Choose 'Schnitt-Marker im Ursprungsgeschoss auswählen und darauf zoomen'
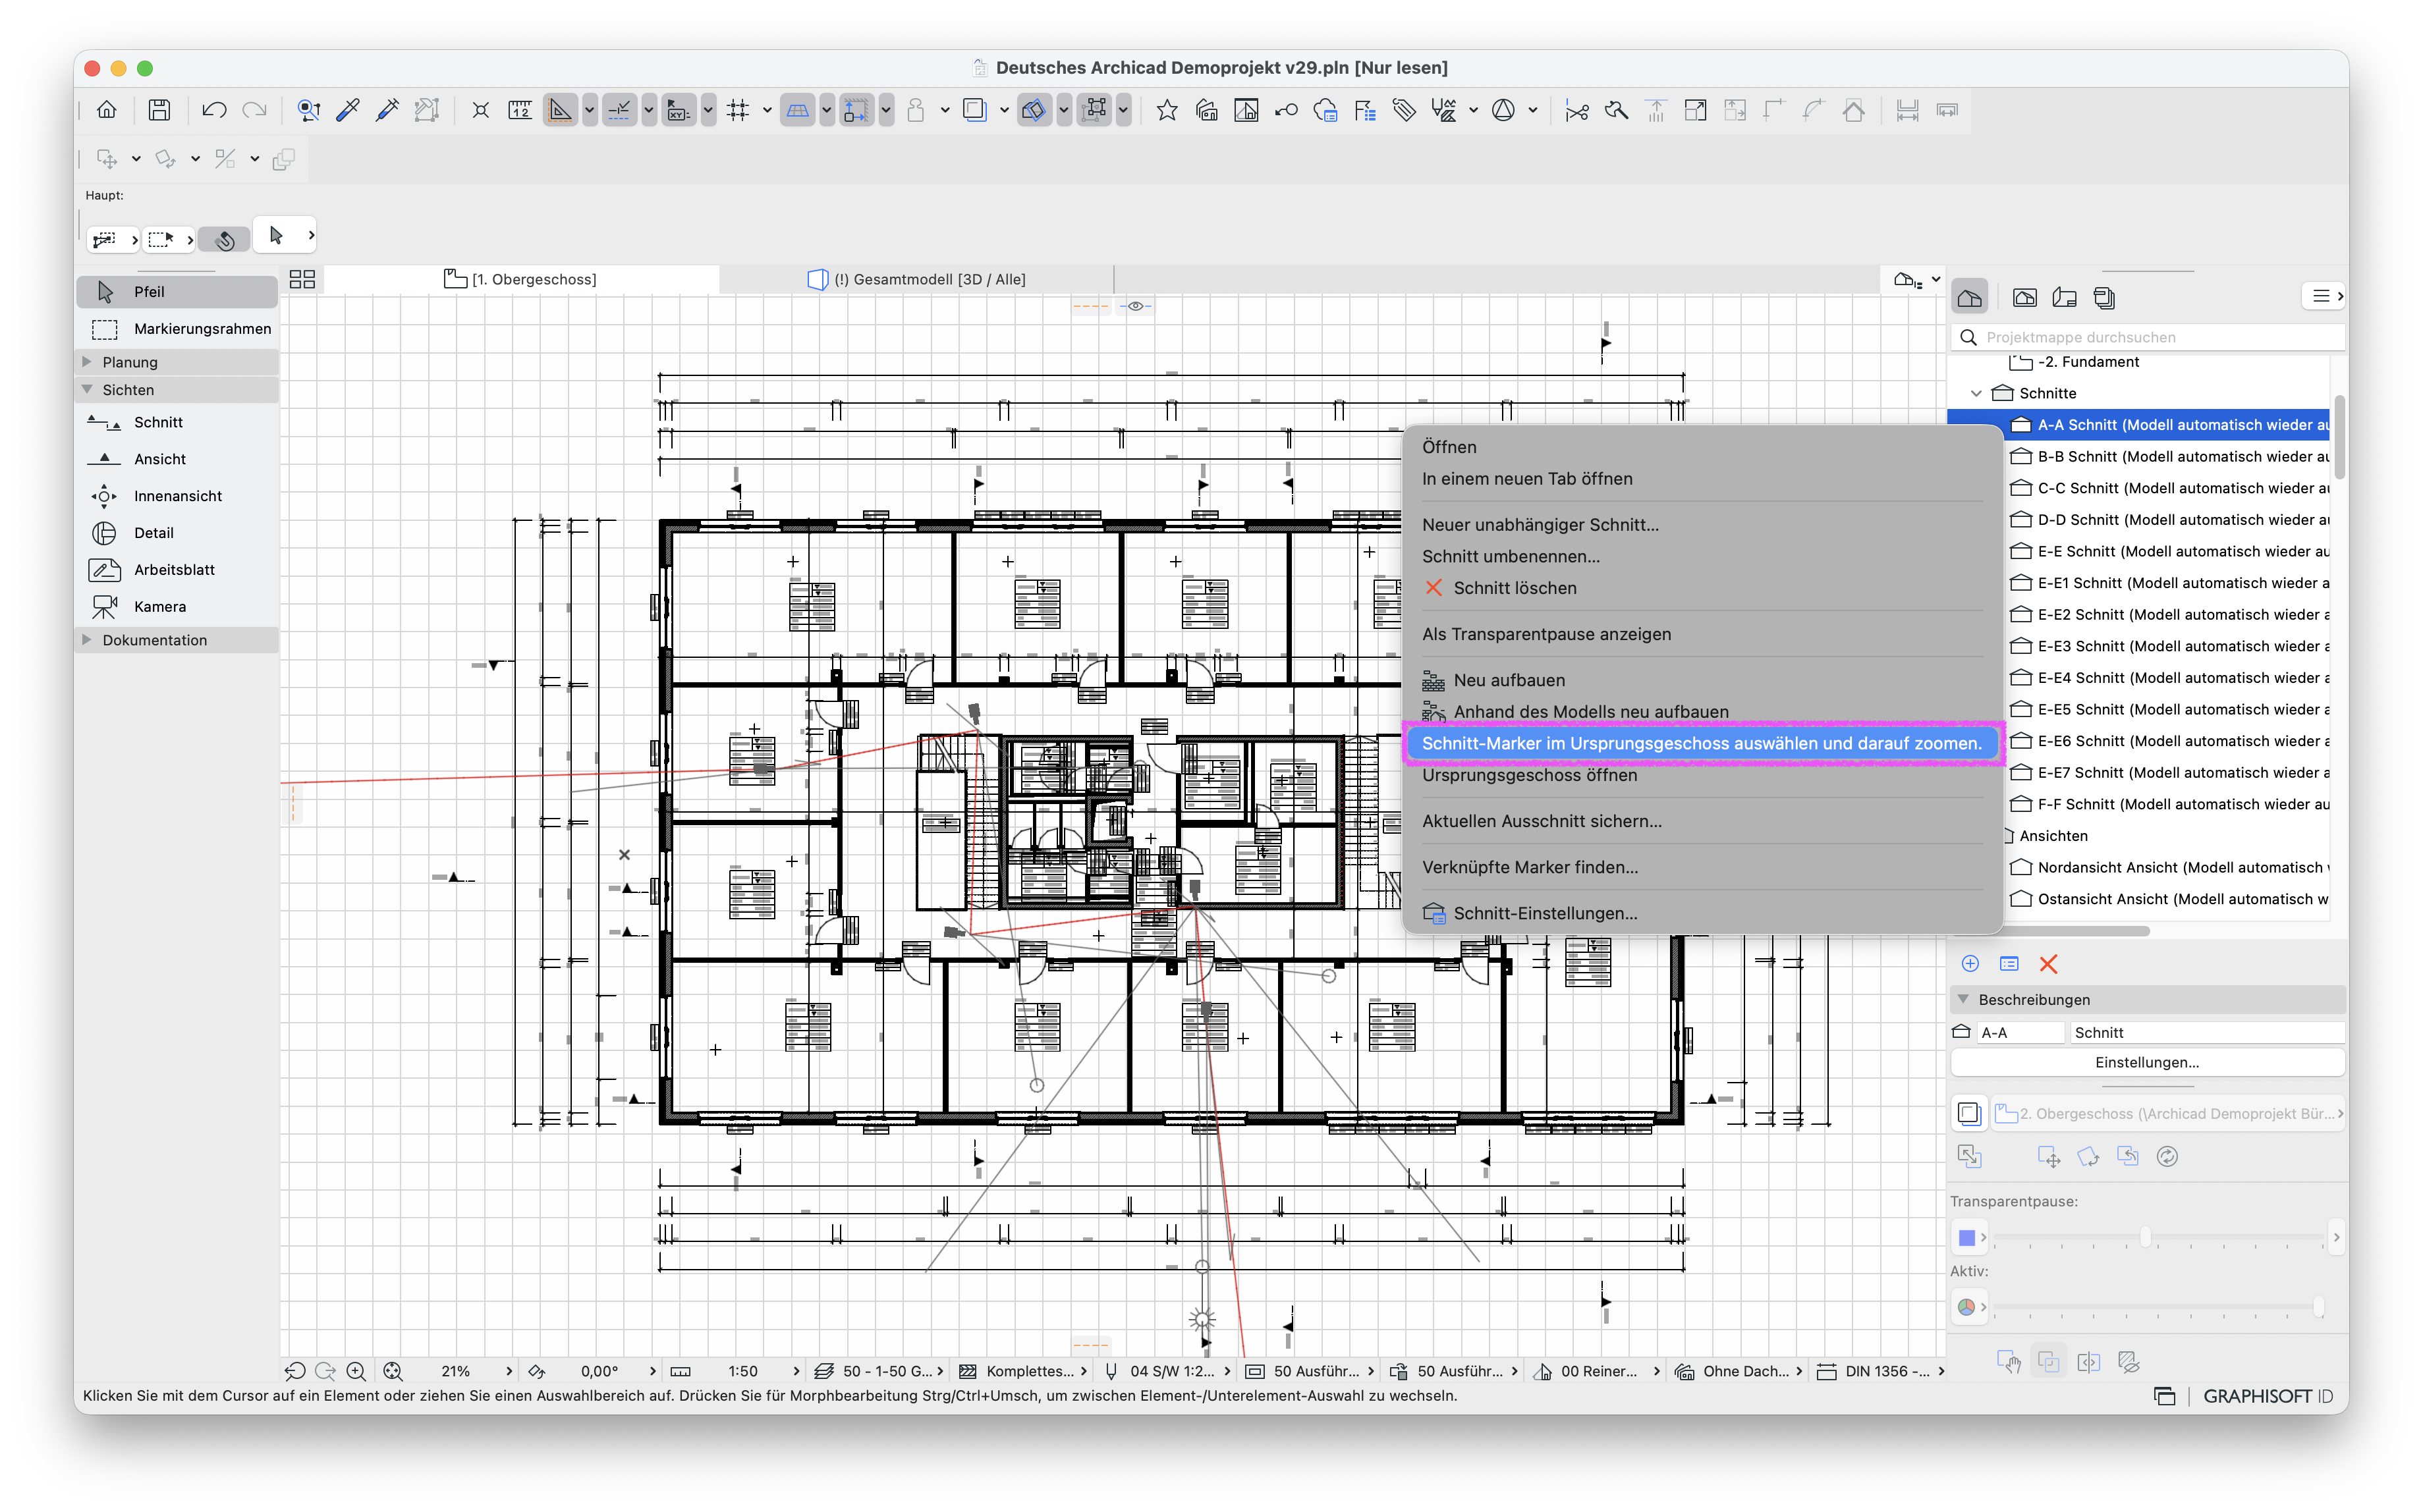Screen dimensions: 2423x1512 click(1702, 743)
